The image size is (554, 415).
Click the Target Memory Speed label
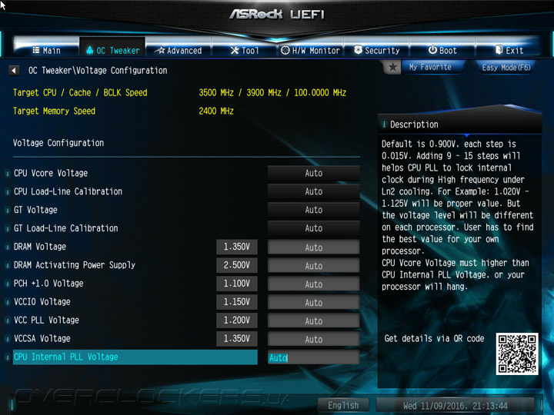pyautogui.click(x=54, y=111)
